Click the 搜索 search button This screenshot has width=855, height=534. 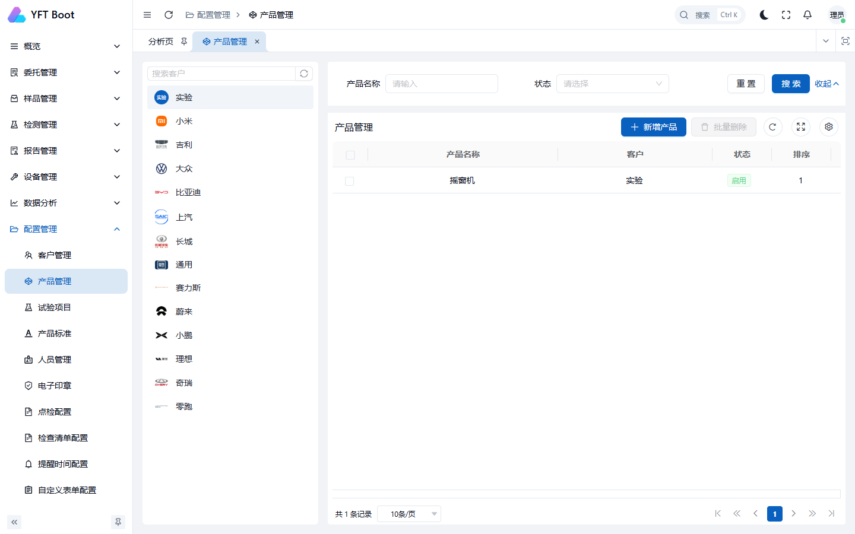[791, 84]
